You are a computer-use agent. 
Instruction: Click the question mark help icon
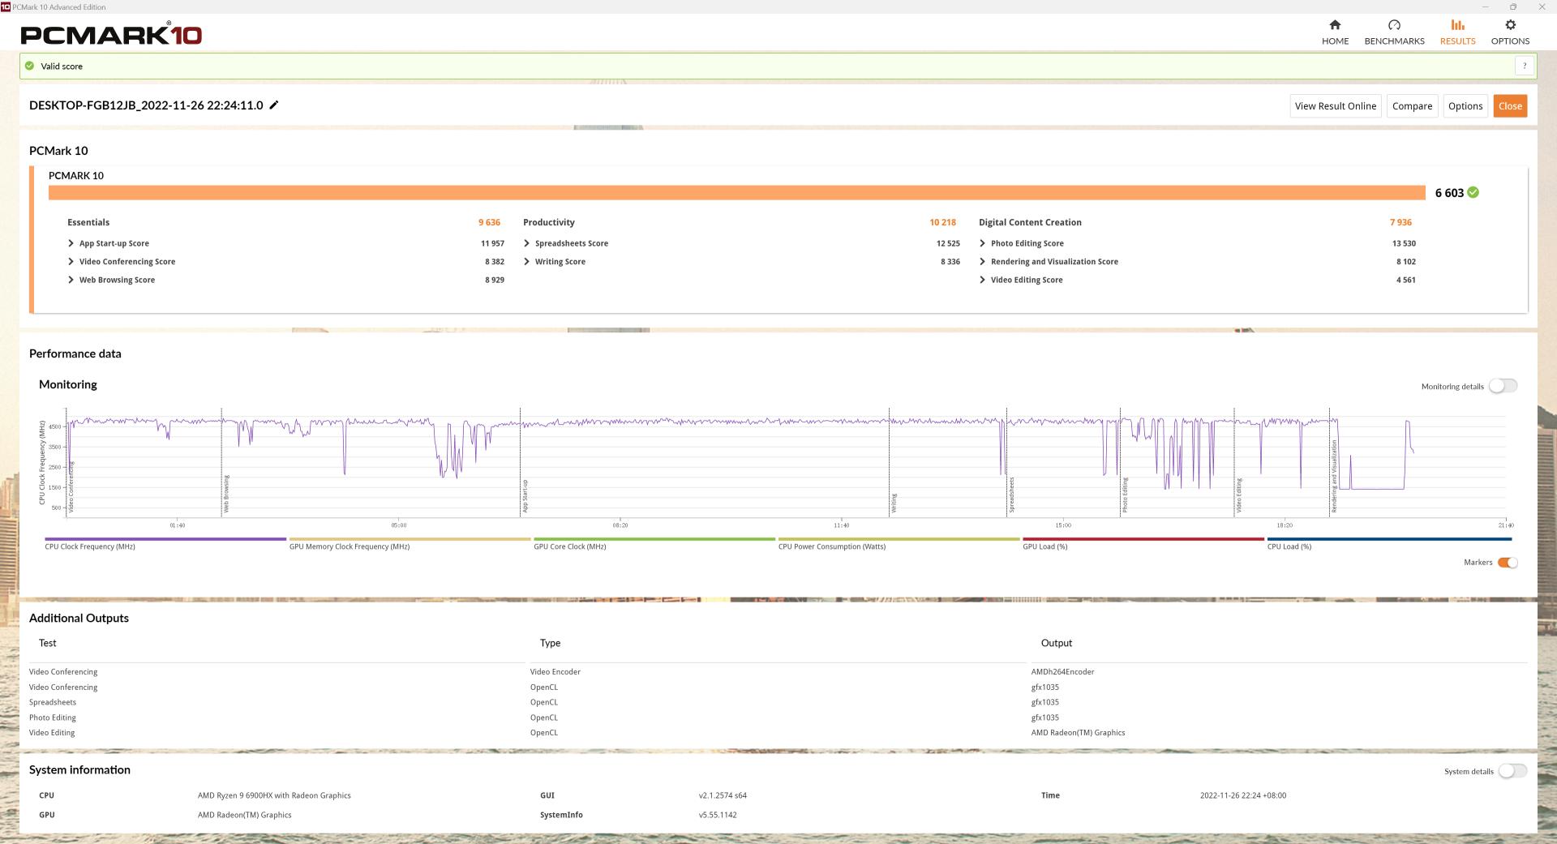click(1525, 66)
